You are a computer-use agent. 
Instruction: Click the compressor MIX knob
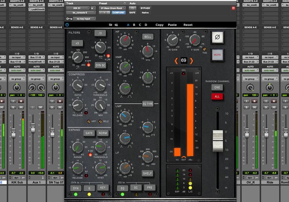[x=100, y=105]
